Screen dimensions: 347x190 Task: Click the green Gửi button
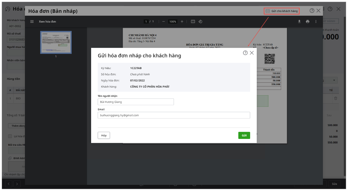tap(244, 136)
